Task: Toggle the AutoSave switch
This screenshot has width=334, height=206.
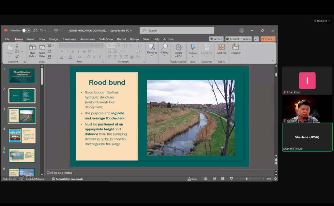Action: tap(26, 31)
